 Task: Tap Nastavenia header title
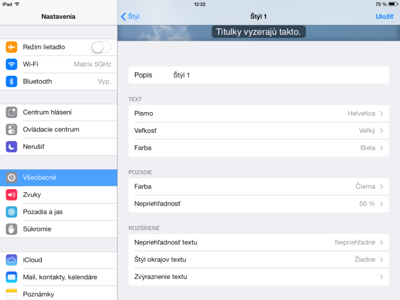[58, 16]
